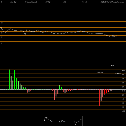The width and height of the screenshot is (126, 126).
Task: Click the 'SI MunafaSutraR' header text
Action: tap(31, 2)
